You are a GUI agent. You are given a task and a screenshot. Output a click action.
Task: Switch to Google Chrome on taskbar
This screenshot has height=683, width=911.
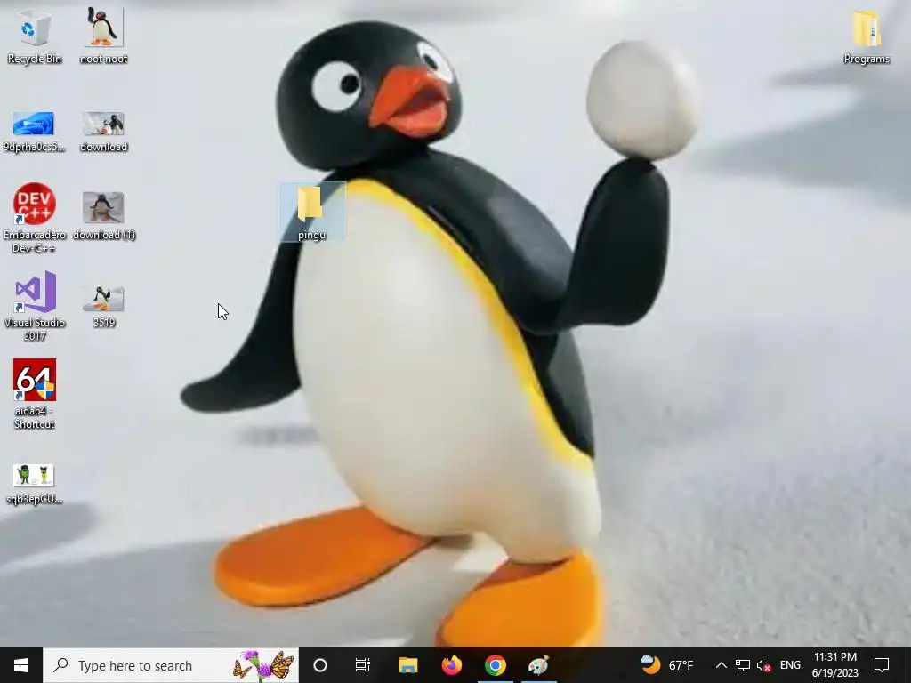point(495,665)
